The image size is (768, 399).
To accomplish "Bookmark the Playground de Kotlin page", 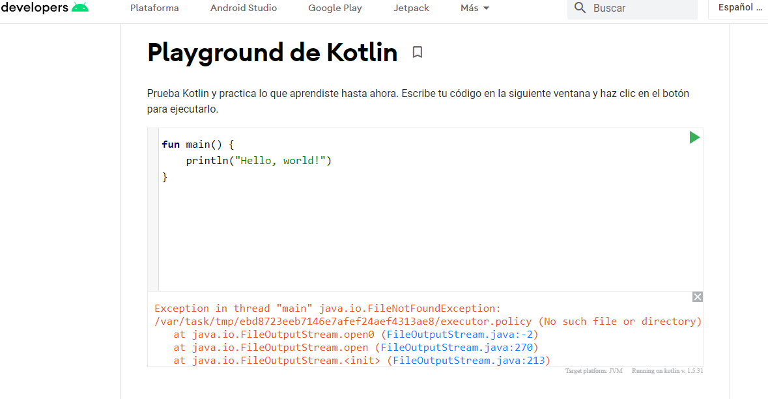I will [x=418, y=52].
